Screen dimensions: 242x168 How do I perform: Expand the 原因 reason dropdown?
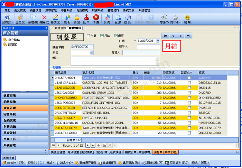click(92, 53)
